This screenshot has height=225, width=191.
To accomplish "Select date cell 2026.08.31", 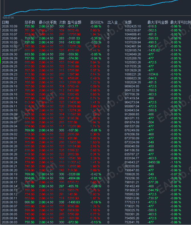I will 10,142.
